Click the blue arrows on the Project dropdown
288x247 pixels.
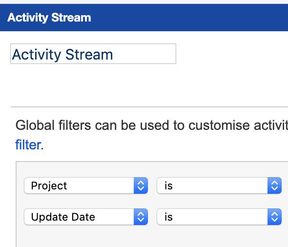[141, 185]
